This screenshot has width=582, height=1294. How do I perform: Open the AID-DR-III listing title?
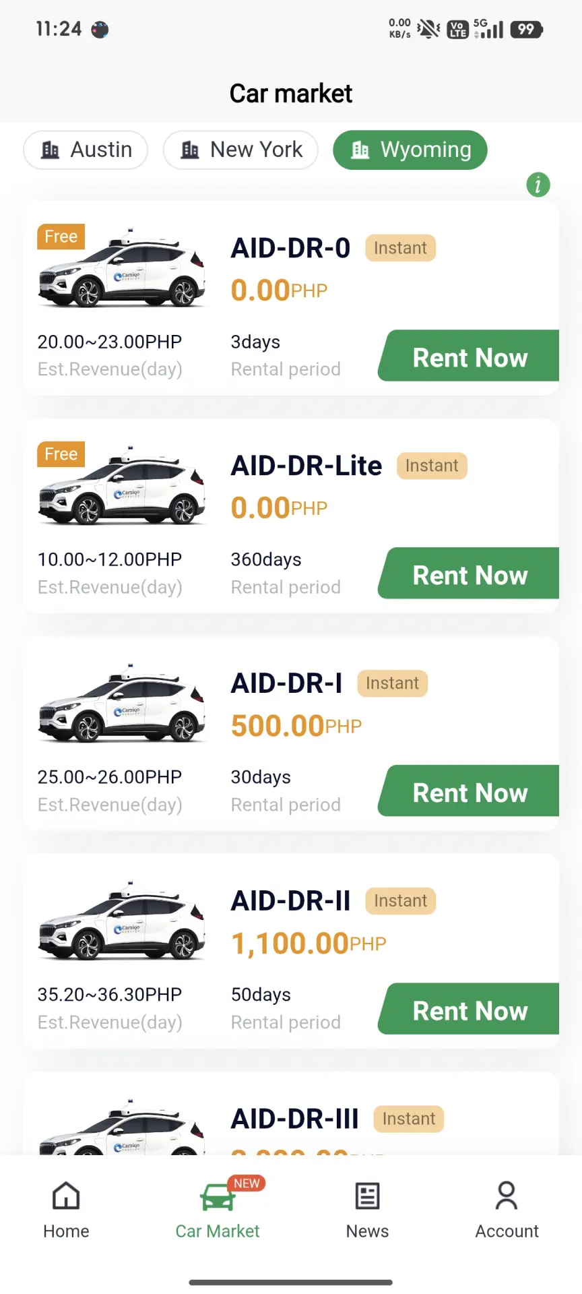tap(295, 1119)
